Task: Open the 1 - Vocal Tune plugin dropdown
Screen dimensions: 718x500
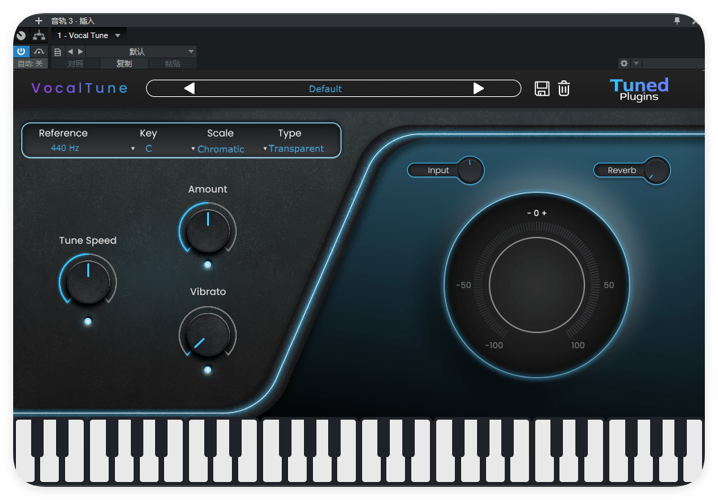Action: tap(89, 35)
